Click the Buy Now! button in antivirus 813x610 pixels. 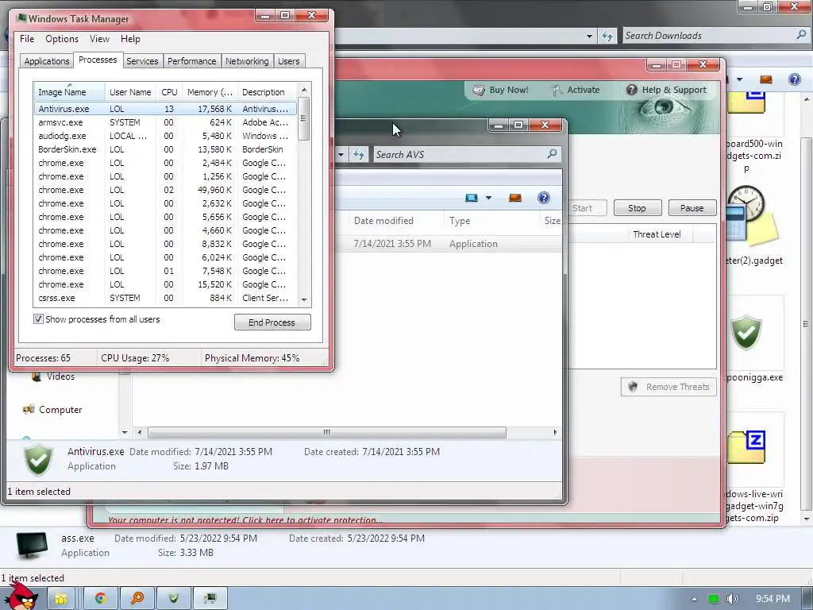pos(501,90)
